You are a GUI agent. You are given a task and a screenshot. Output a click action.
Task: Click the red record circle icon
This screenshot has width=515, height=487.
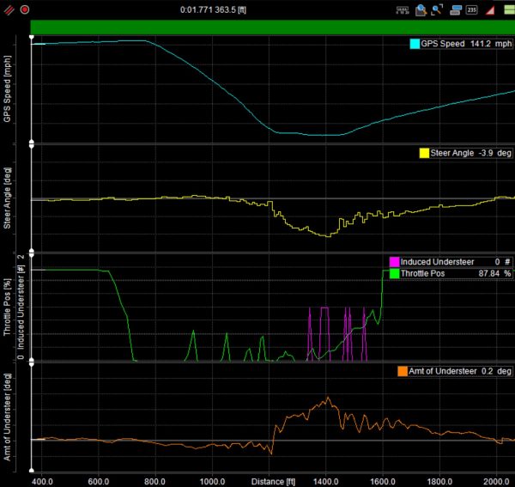coord(25,9)
